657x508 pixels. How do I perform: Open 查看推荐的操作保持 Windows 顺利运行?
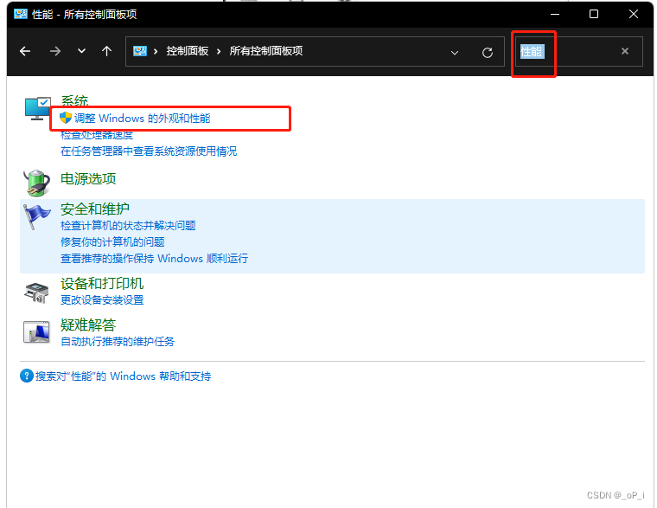point(154,259)
